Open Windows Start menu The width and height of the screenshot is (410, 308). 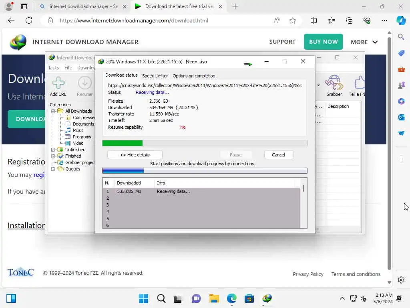tap(143, 298)
